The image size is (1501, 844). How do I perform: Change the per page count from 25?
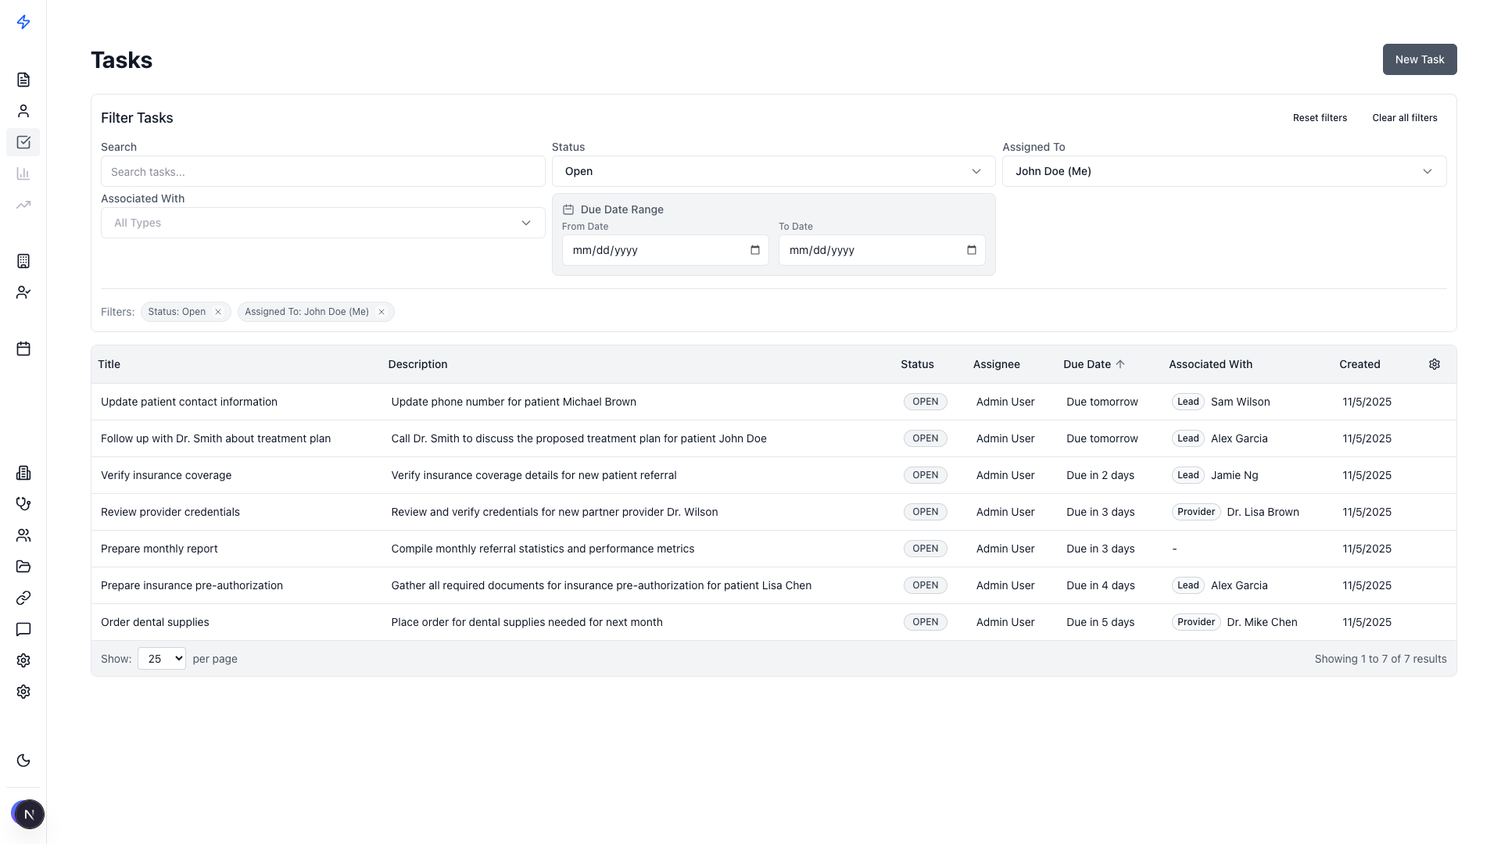click(x=161, y=658)
